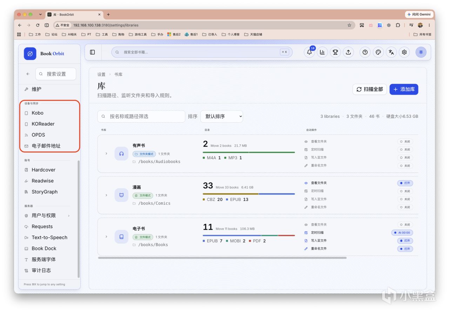
Task: Toggle the sidebar panel icon
Action: [93, 52]
